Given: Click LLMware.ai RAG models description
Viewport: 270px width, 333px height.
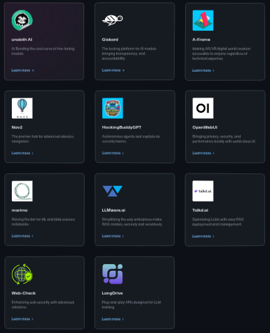Looking at the screenshot, I should 132,222.
